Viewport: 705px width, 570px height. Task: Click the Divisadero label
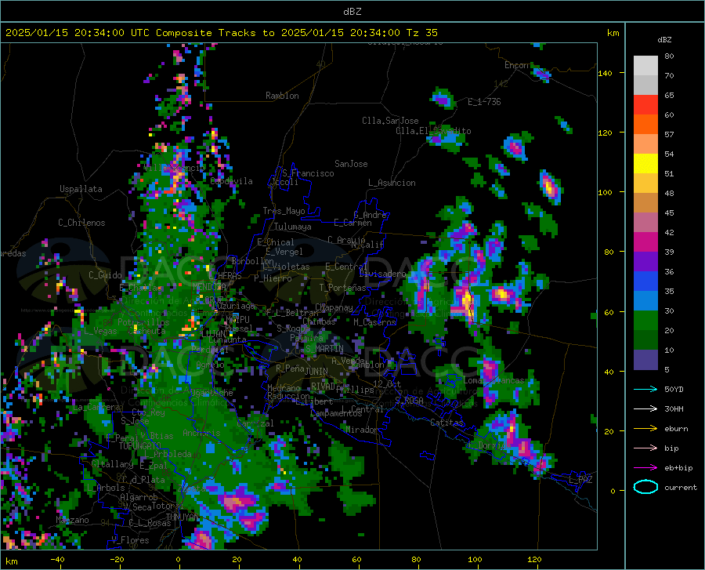click(x=382, y=274)
